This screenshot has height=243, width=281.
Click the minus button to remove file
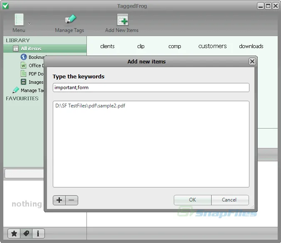(71, 200)
